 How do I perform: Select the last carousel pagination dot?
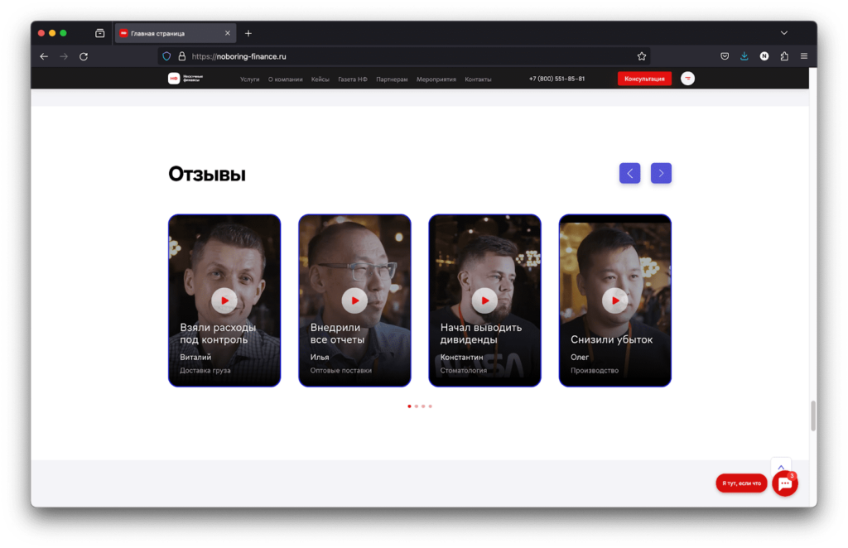431,406
